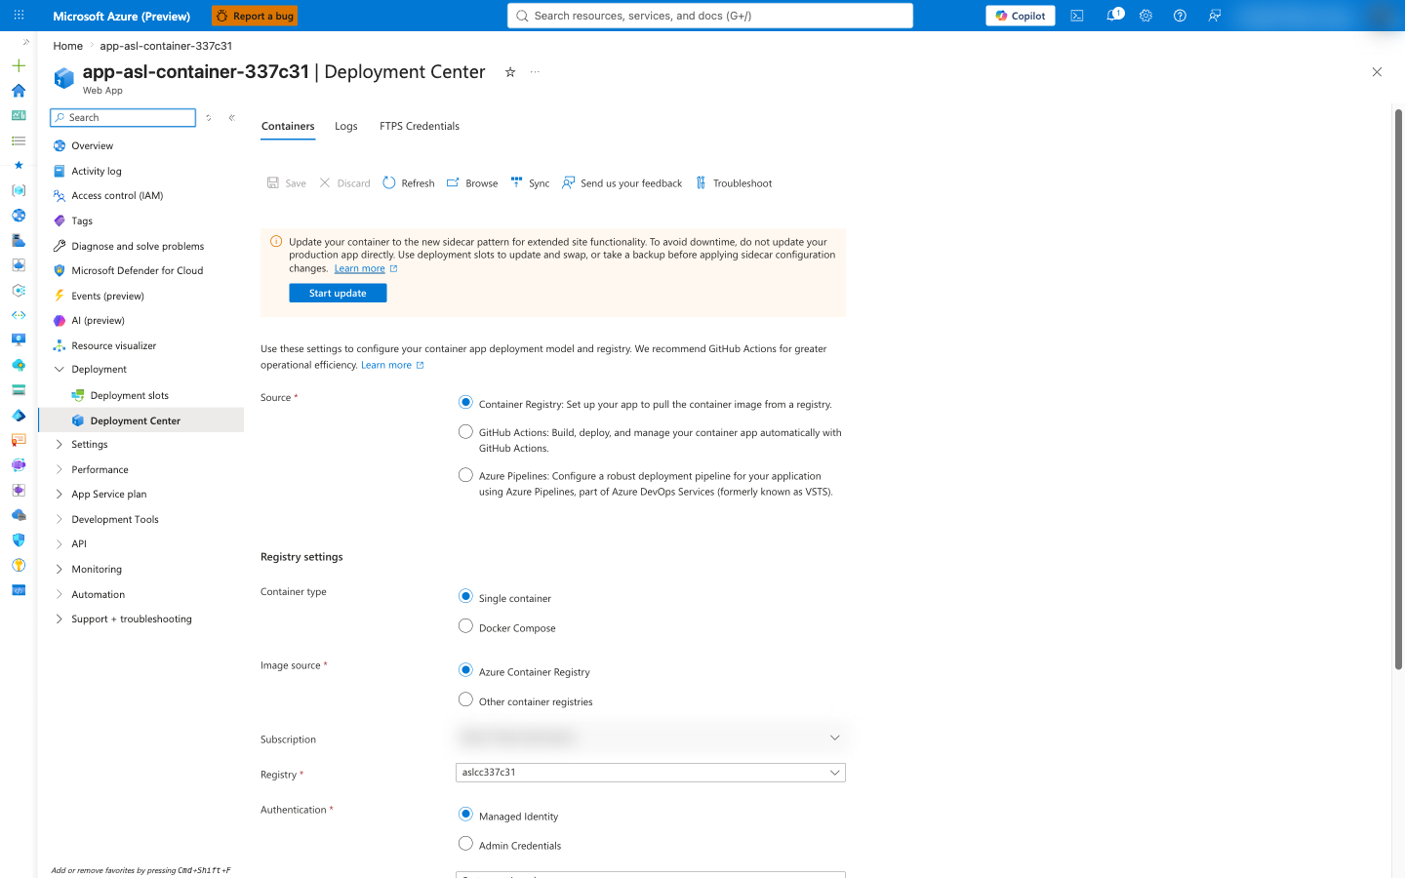Open the more options ellipsis by title

pyautogui.click(x=535, y=72)
